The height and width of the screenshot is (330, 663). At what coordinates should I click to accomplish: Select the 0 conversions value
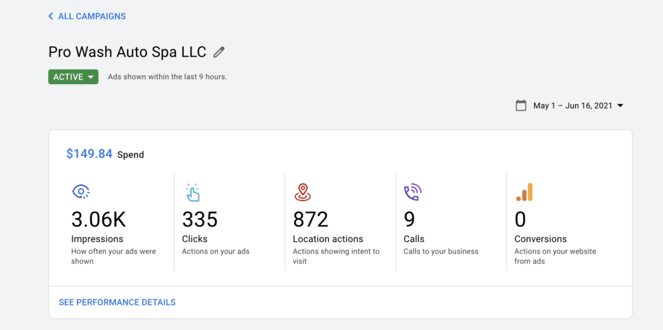(x=520, y=219)
